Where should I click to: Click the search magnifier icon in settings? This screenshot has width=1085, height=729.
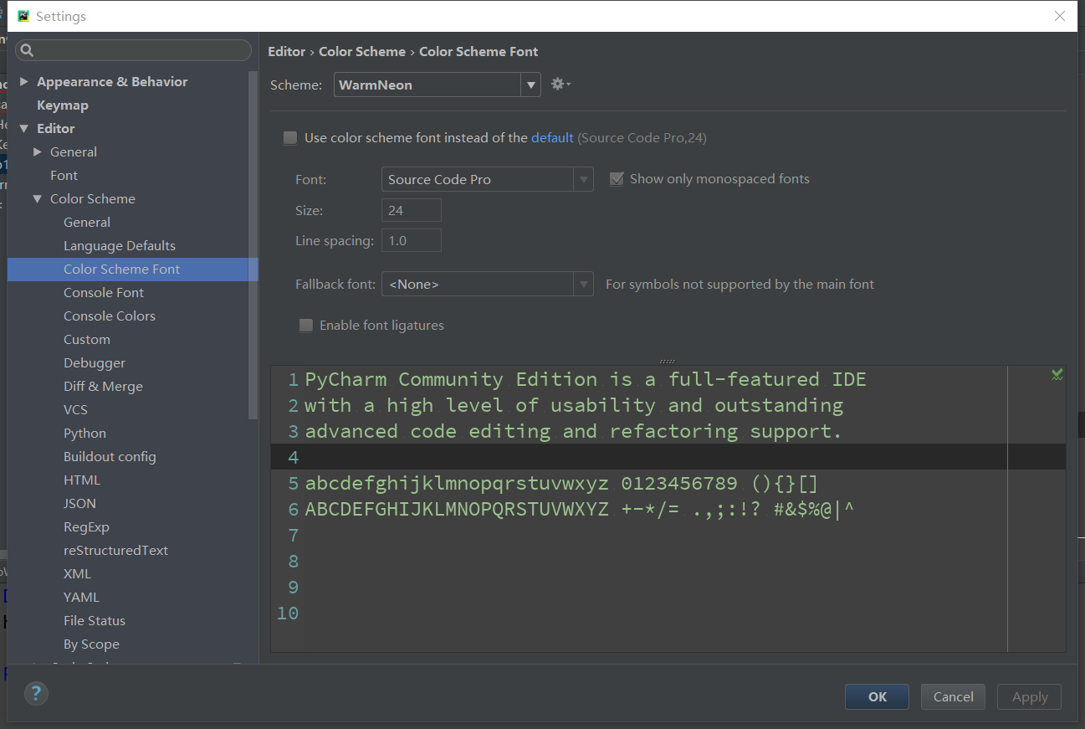(27, 51)
